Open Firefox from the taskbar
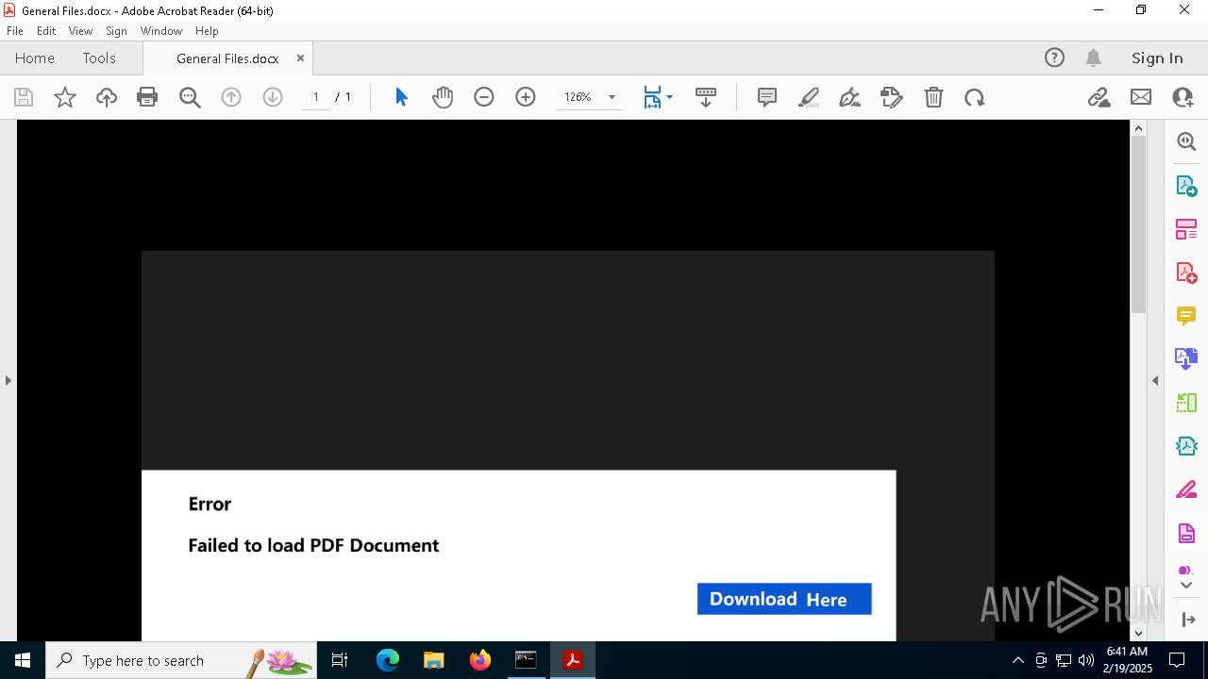 [x=480, y=660]
